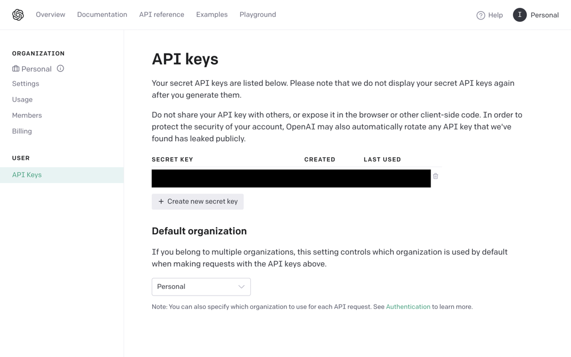Click the info icon next to Personal
The image size is (571, 357).
tap(60, 69)
